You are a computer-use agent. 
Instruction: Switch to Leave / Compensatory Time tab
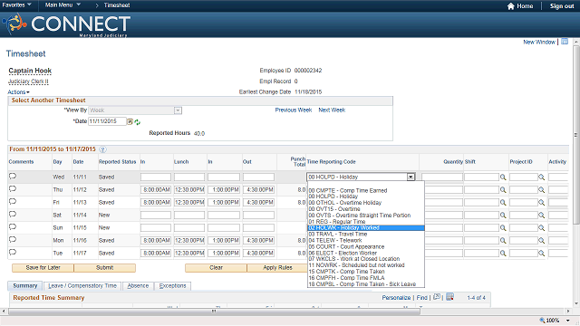point(82,286)
